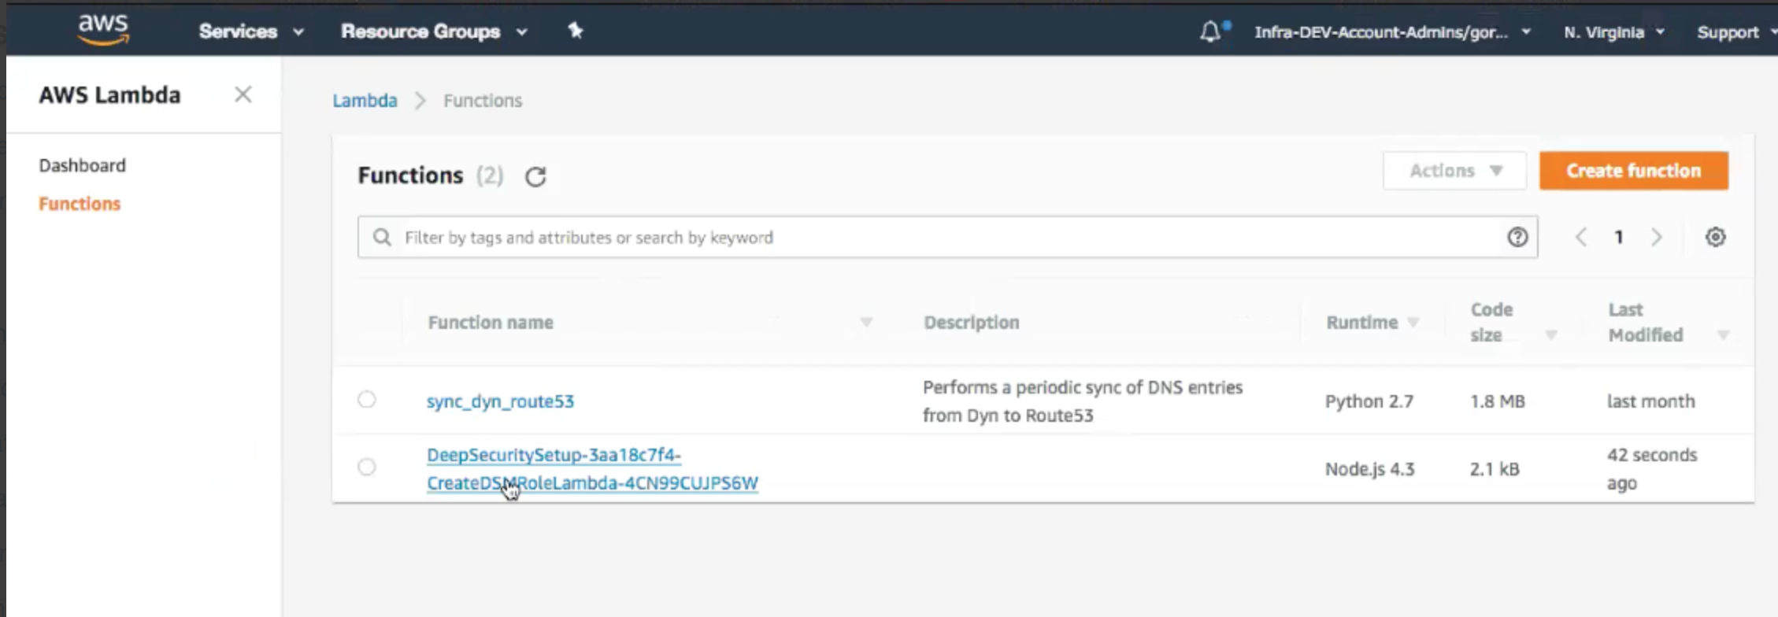Sort by Function name column
Image resolution: width=1778 pixels, height=617 pixels.
(491, 323)
